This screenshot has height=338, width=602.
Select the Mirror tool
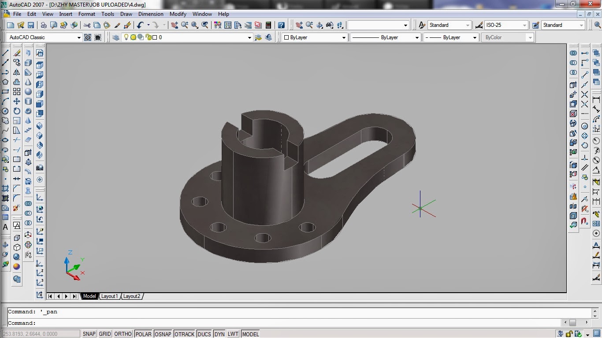pyautogui.click(x=16, y=72)
